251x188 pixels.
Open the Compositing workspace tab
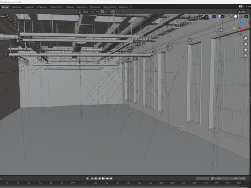[x=109, y=7]
